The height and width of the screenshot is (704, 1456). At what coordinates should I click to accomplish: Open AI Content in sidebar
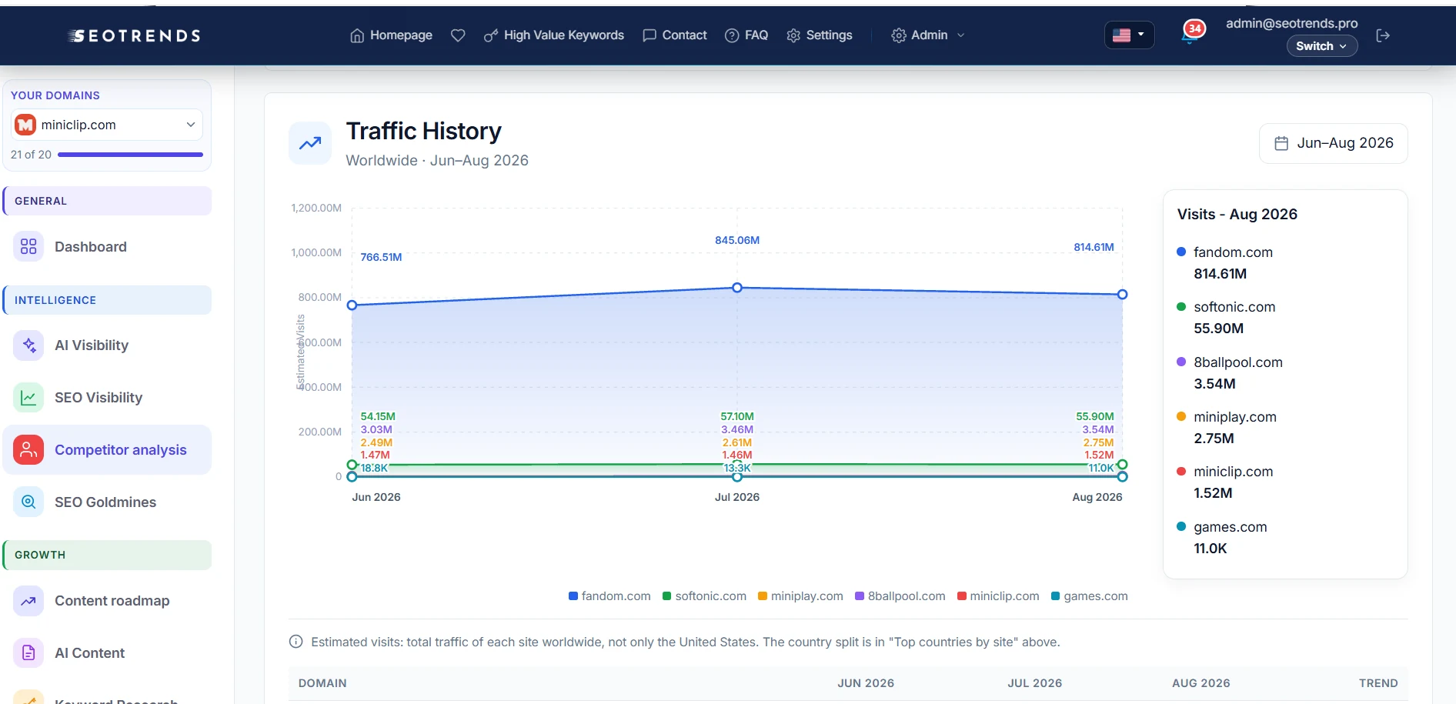tap(107, 653)
